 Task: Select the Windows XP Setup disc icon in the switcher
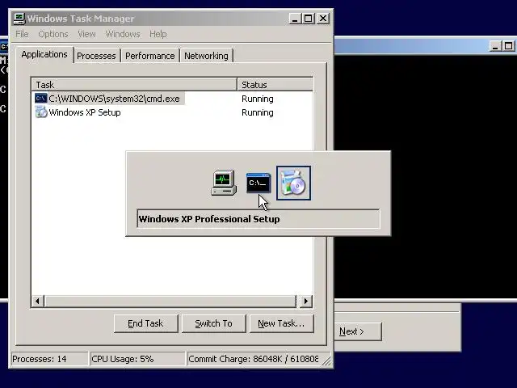[x=293, y=183]
